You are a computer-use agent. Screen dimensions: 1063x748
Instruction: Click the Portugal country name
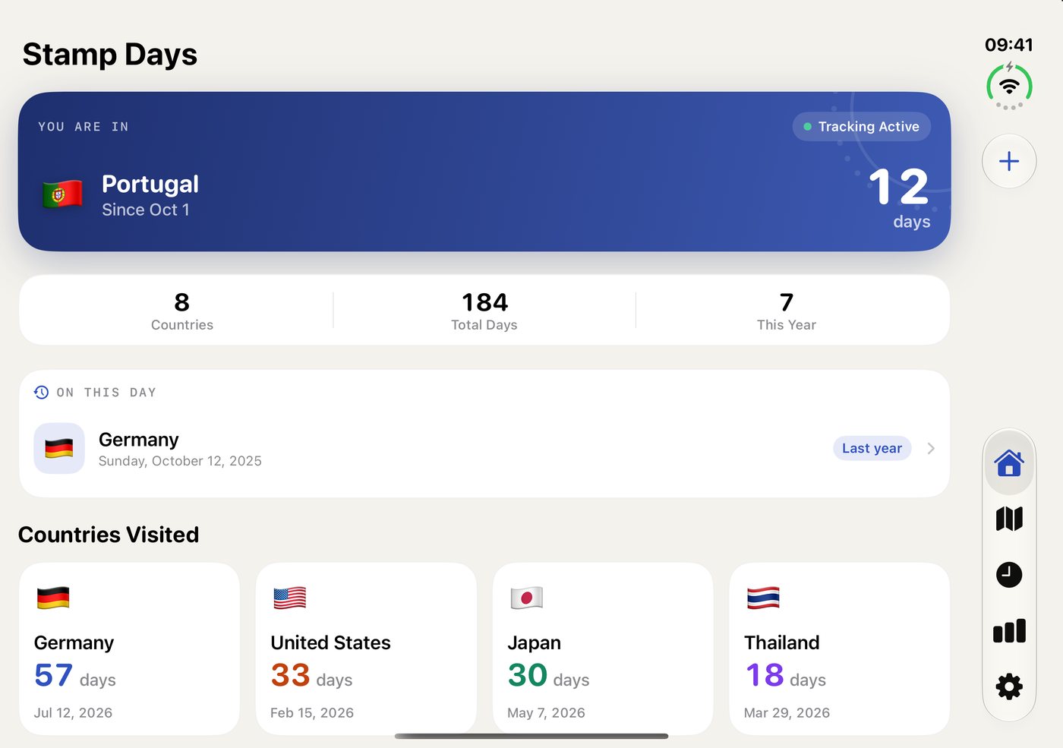(x=150, y=184)
